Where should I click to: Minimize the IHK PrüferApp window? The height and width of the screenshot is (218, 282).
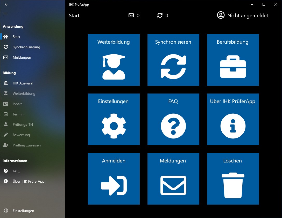pos(252,4)
